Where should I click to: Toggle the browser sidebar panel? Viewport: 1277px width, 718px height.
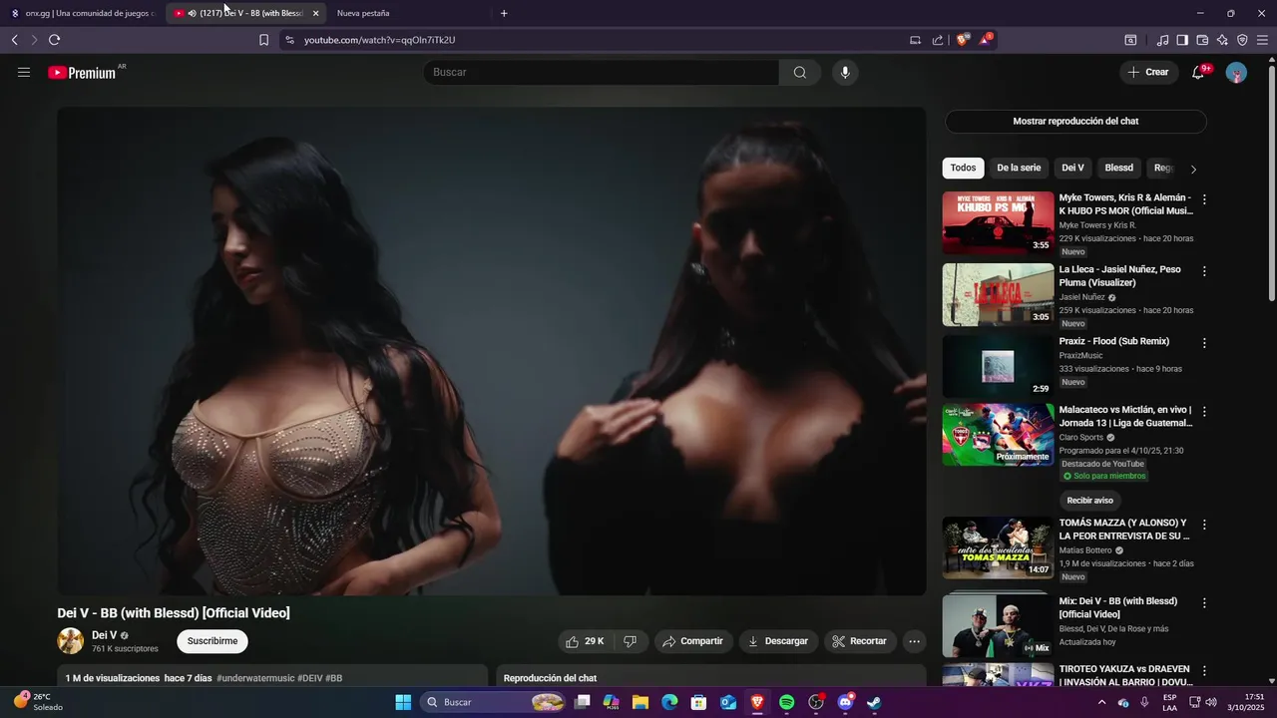pos(1182,40)
